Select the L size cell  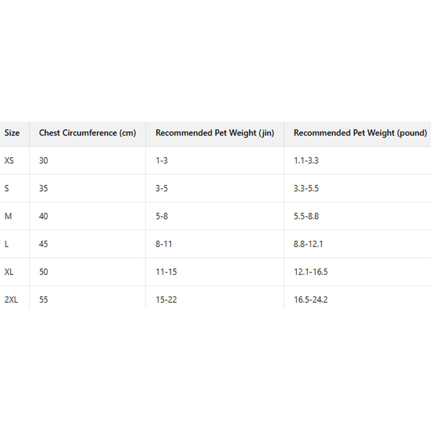(6, 244)
